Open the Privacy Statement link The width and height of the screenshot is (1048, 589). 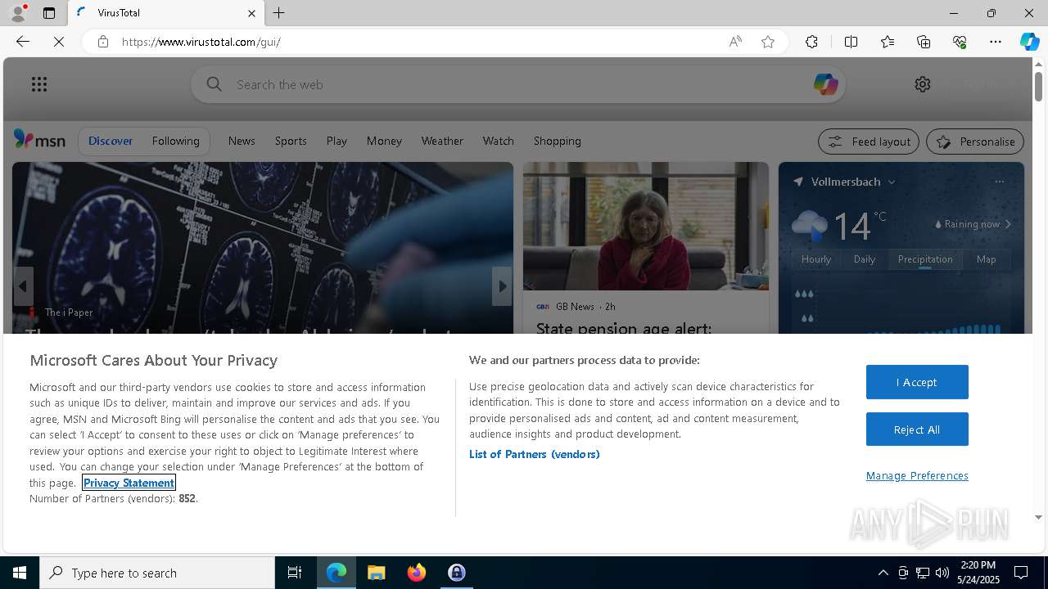point(129,483)
